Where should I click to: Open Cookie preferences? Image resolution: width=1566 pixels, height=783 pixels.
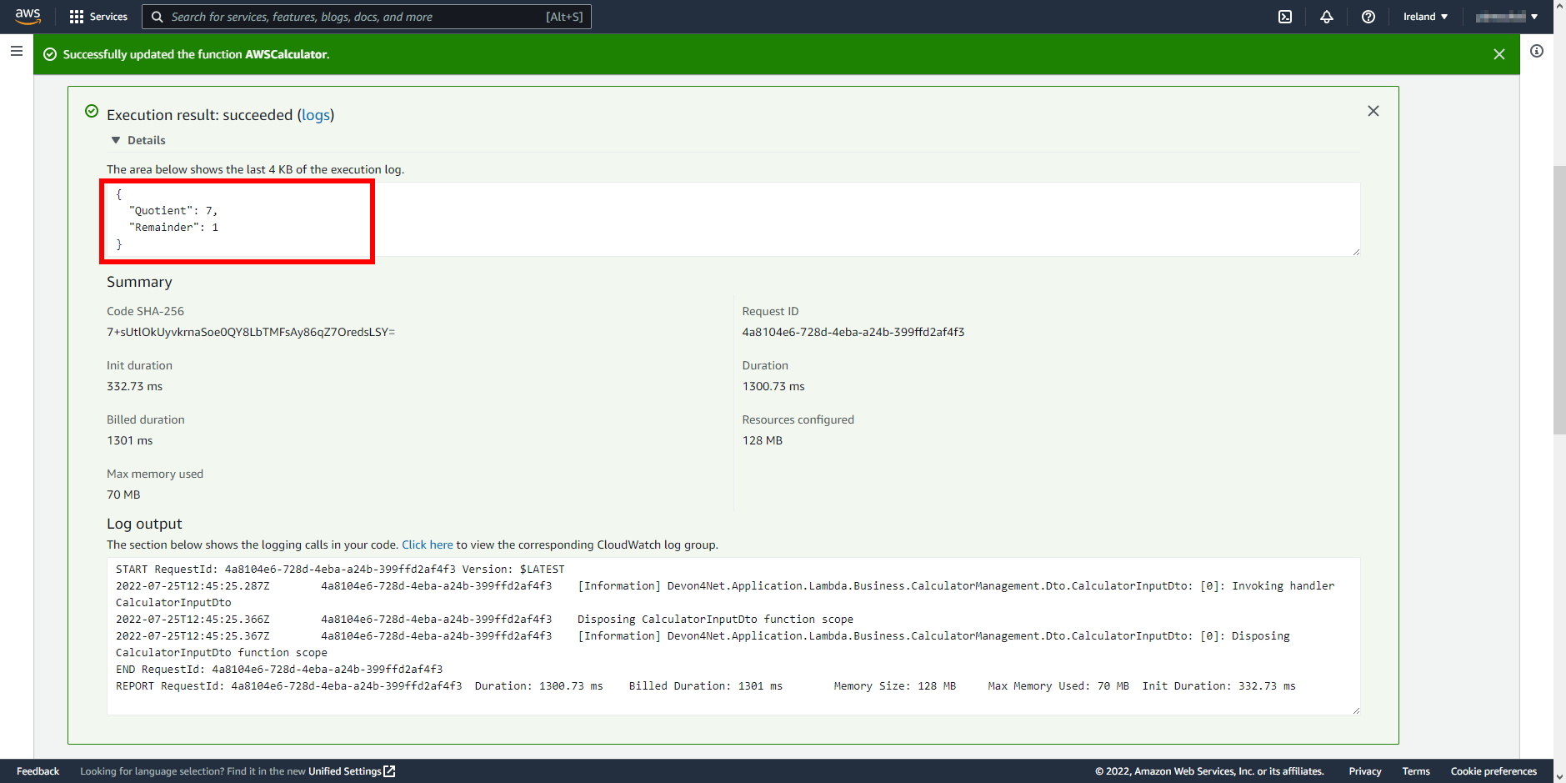pyautogui.click(x=1493, y=771)
